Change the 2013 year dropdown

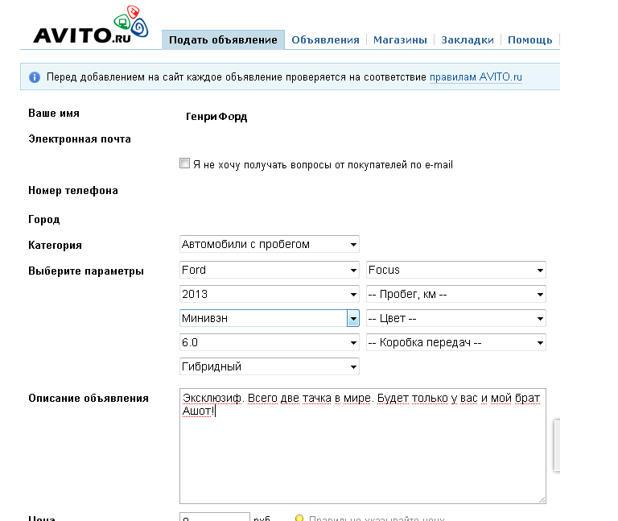[270, 294]
